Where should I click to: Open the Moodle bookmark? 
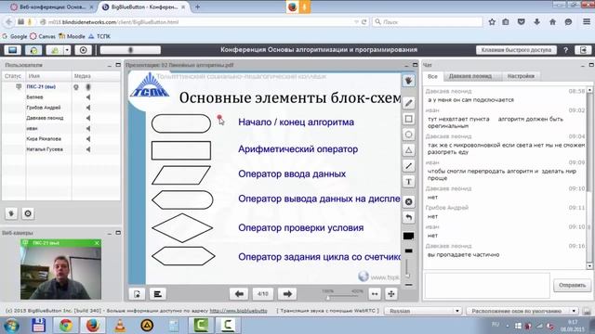tap(73, 36)
